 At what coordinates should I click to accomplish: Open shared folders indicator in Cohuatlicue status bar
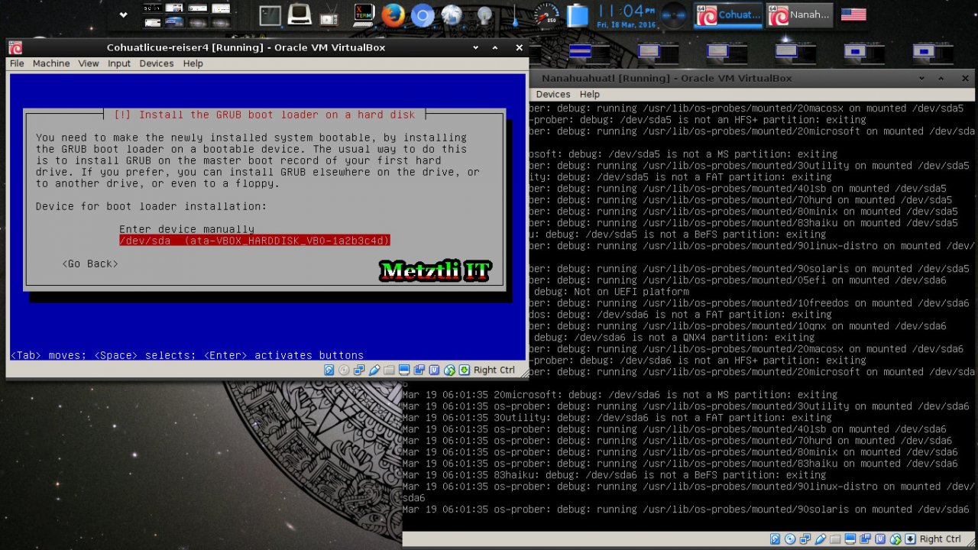tap(390, 370)
